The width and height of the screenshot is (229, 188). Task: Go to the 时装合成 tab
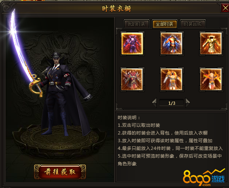(x=193, y=24)
